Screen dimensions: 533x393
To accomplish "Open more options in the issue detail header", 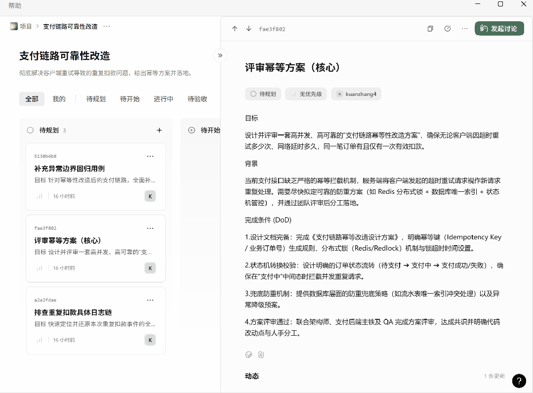I will [x=465, y=29].
